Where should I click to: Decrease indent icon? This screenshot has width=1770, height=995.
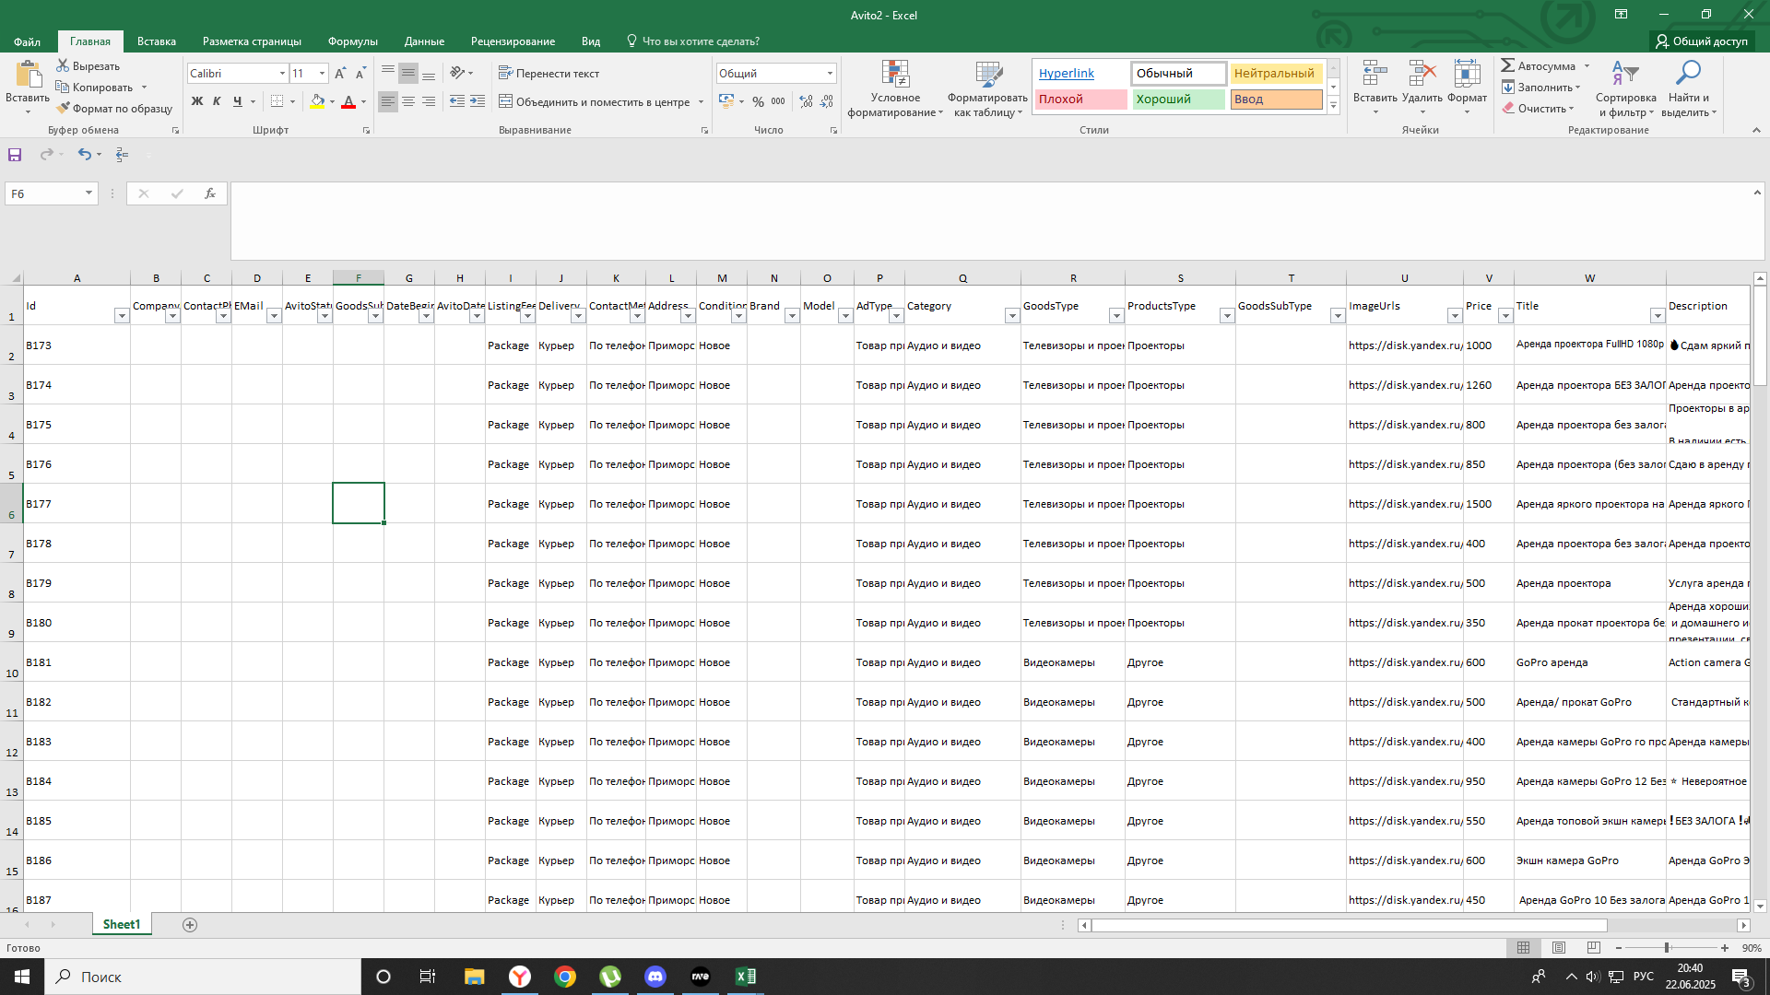456,101
